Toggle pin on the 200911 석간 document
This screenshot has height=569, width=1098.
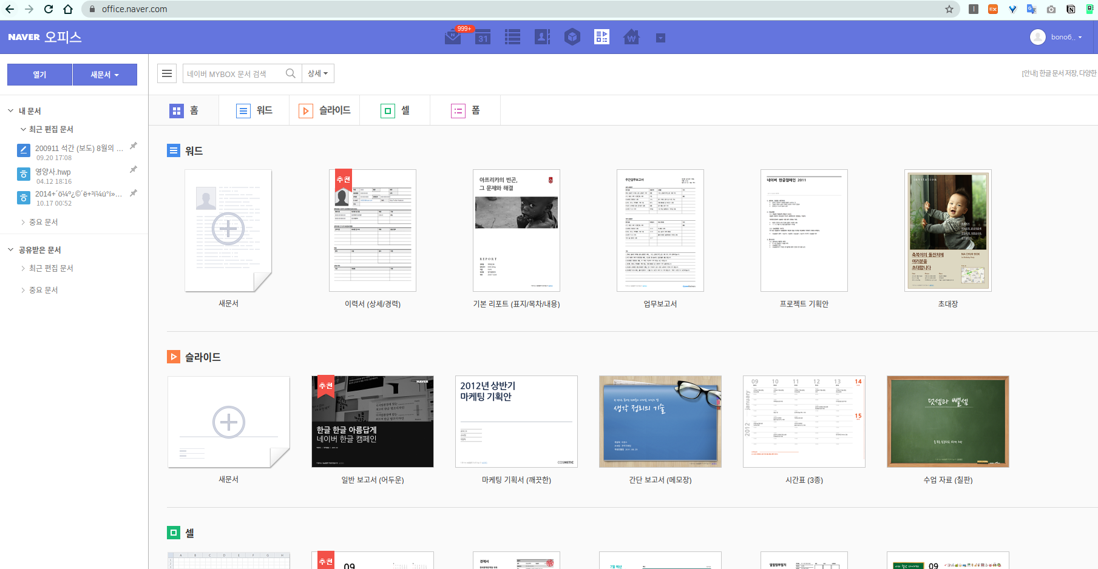coord(134,146)
